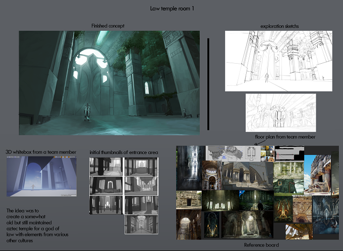The image size is (343, 251).
Task: Click the Finished concept label
Action: pos(108,26)
